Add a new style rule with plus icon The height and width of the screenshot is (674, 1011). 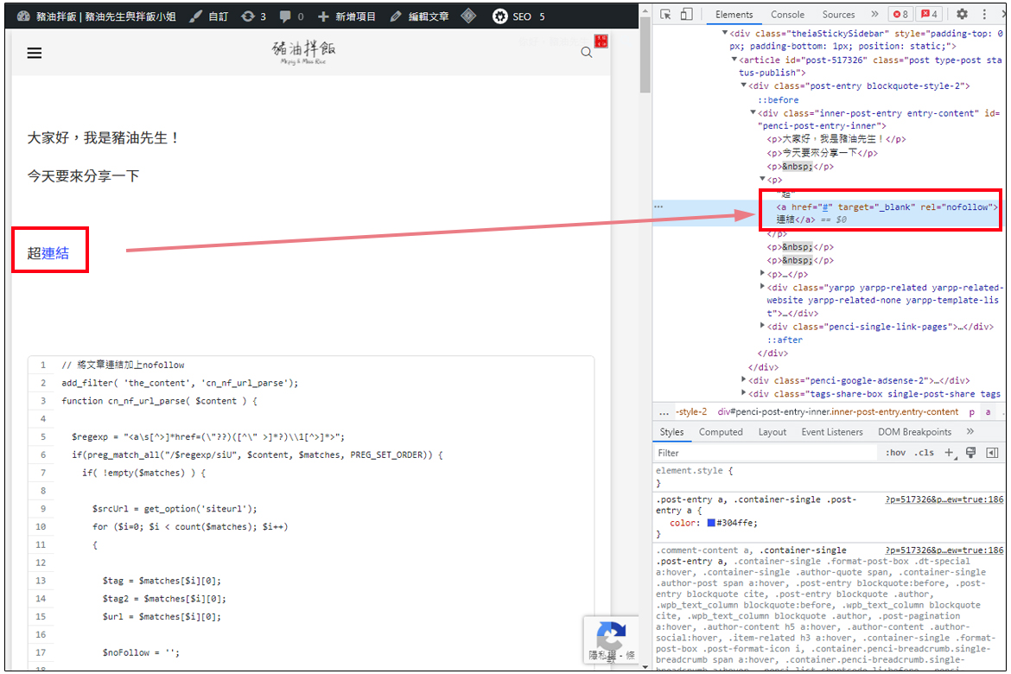pos(950,453)
